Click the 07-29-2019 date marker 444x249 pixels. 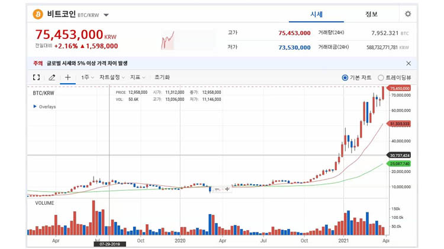[110, 244]
